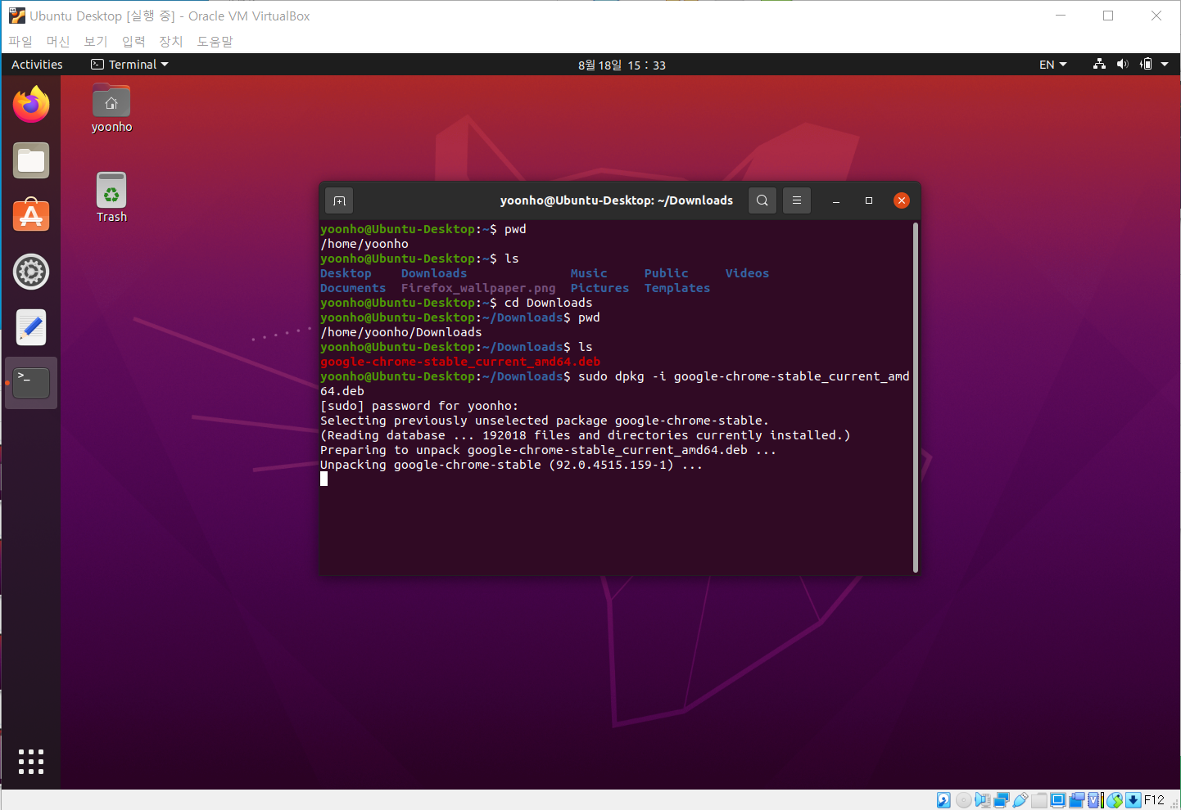
Task: Open the Files app in the dock
Action: pyautogui.click(x=31, y=160)
